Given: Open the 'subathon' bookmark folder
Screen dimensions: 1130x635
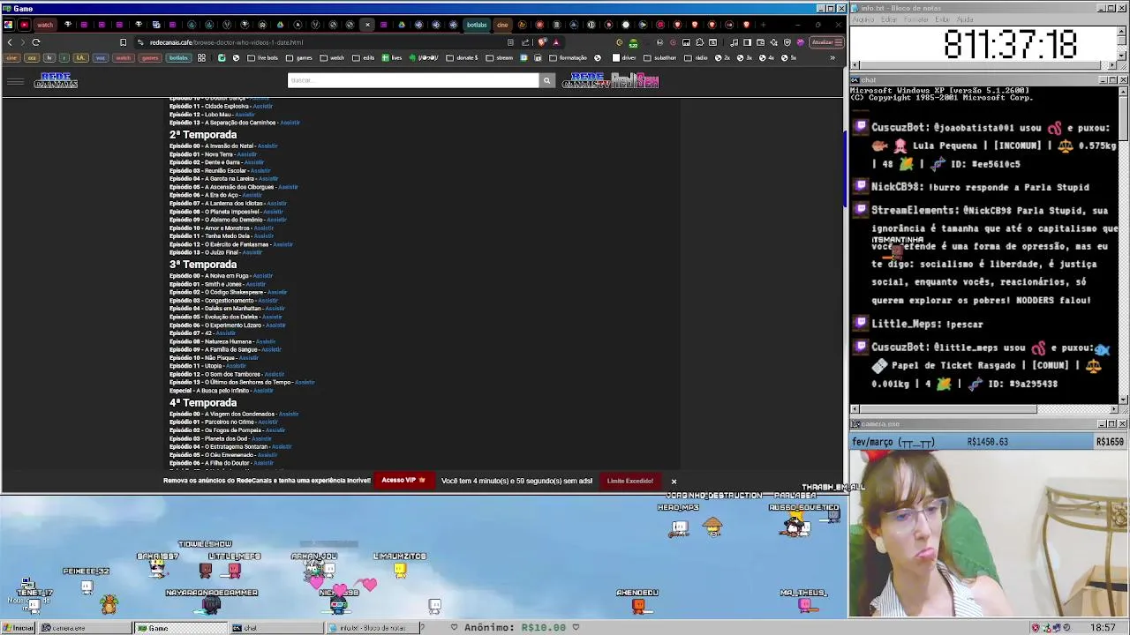Looking at the screenshot, I should 661,58.
